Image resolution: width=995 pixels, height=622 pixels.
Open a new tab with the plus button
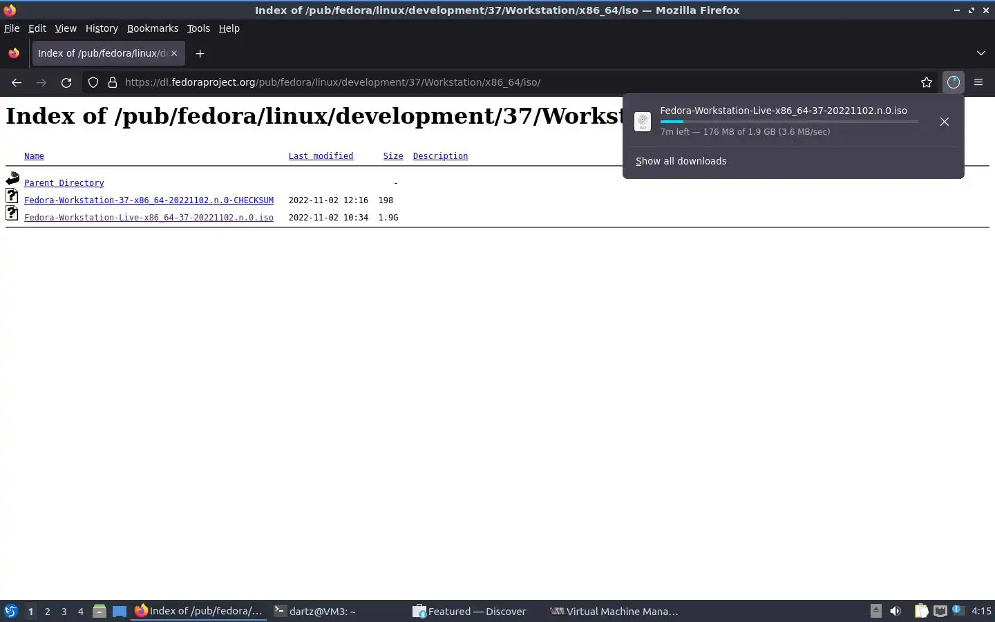pyautogui.click(x=200, y=53)
